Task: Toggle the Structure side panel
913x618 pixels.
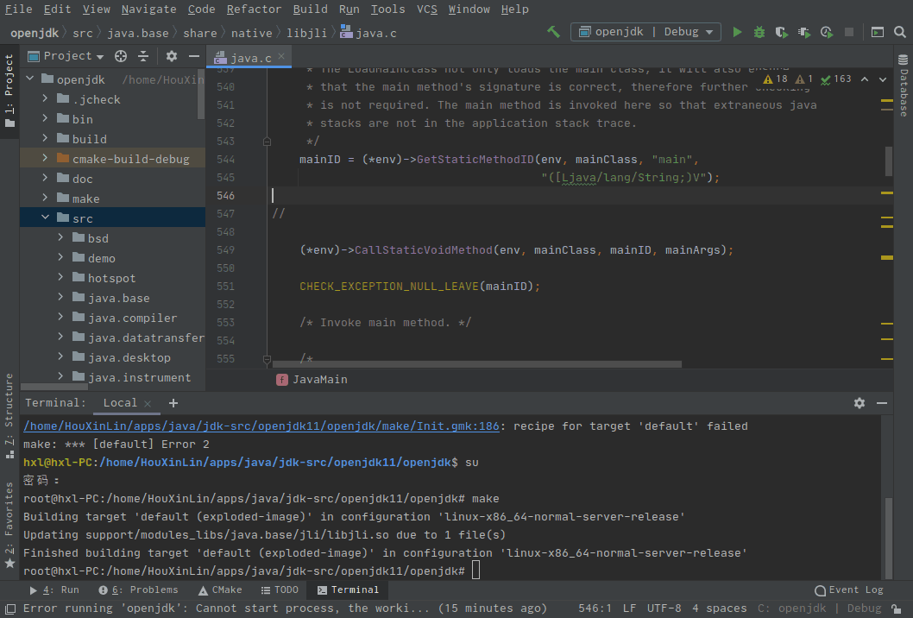Action: tap(9, 416)
